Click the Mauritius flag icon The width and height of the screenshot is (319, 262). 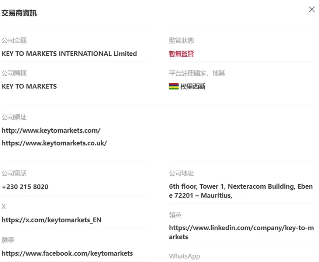(174, 86)
